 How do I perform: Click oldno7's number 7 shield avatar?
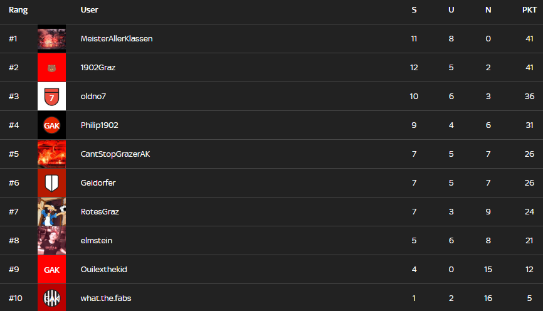tap(51, 97)
